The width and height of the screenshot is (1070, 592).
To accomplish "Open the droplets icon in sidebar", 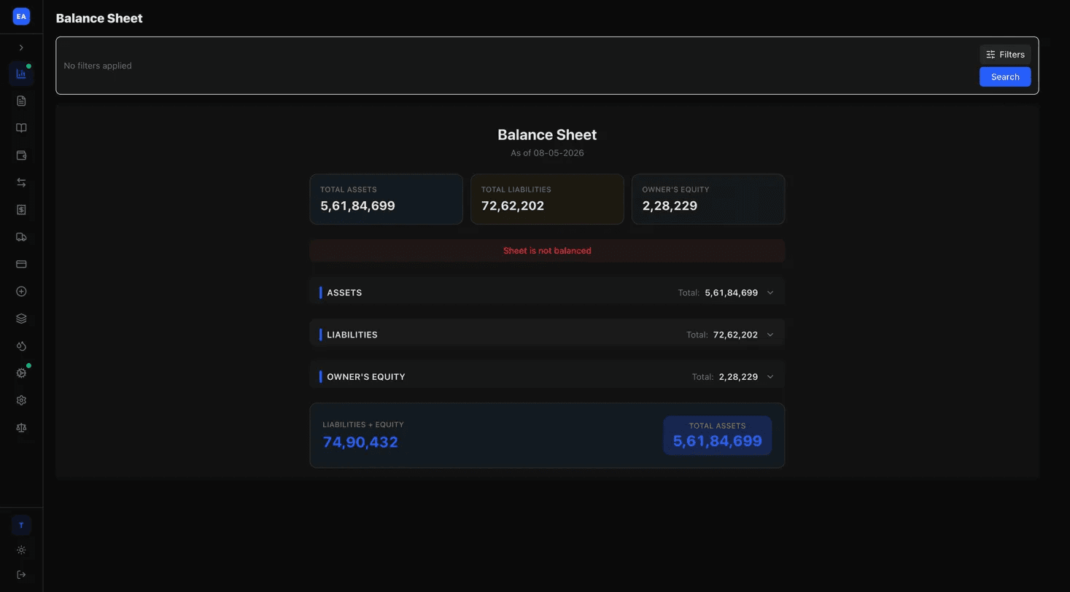I will [21, 346].
